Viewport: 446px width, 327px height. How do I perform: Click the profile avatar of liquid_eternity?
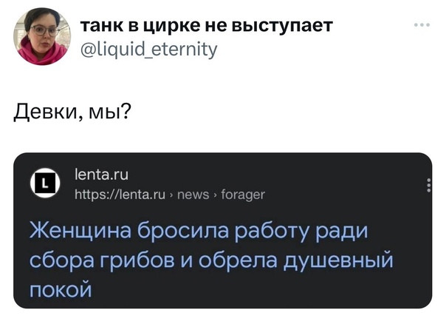point(43,37)
